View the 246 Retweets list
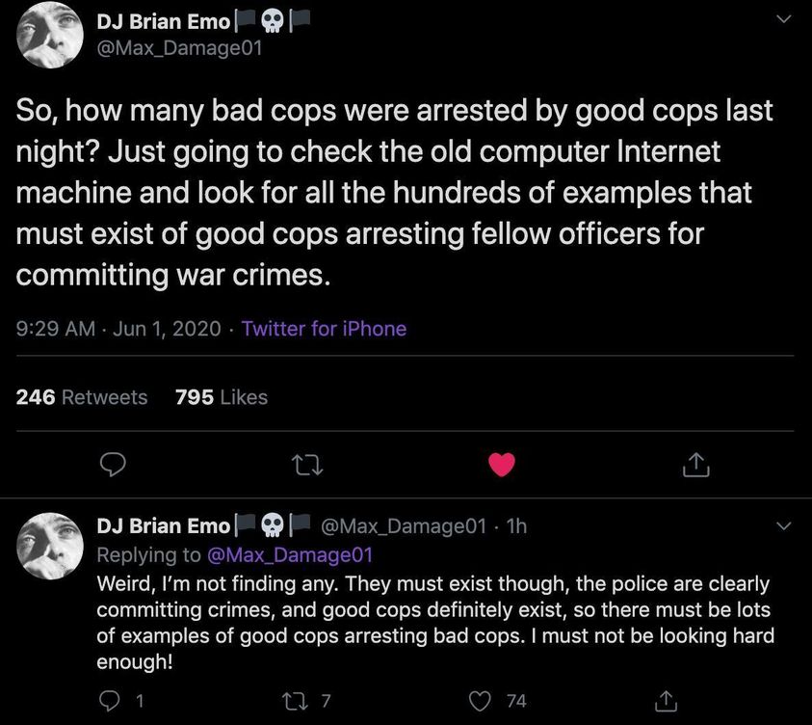 pos(82,397)
